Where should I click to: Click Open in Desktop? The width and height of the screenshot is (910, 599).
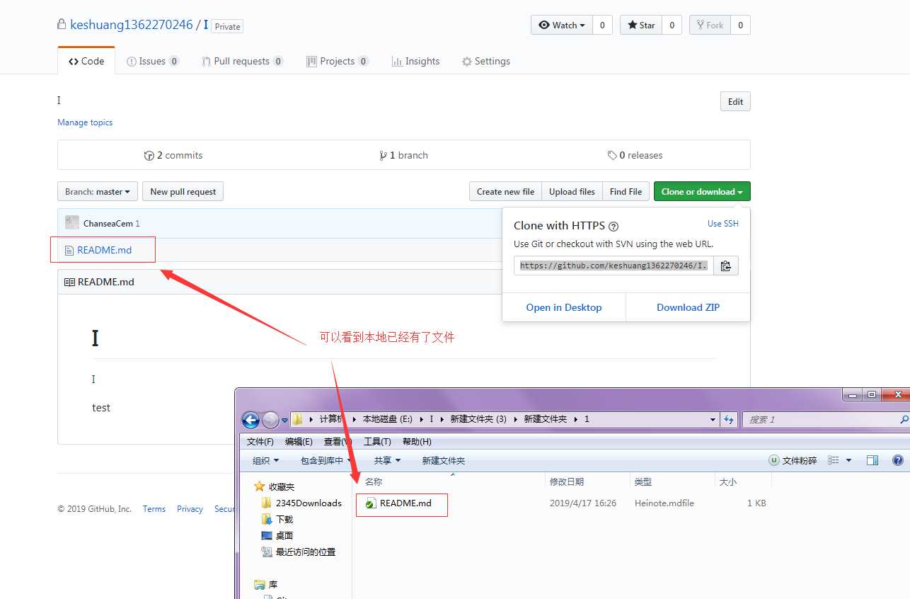click(564, 307)
